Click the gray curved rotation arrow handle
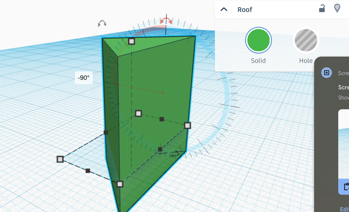 point(102,23)
